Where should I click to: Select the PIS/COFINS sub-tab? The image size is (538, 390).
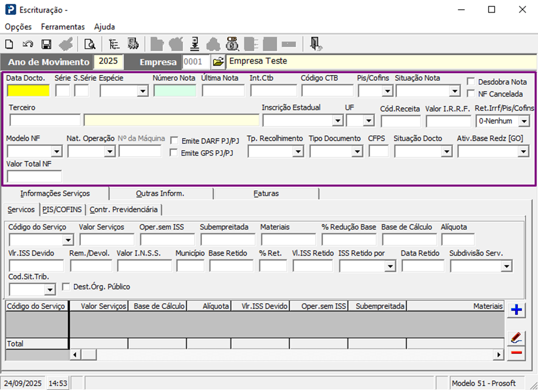coord(62,209)
